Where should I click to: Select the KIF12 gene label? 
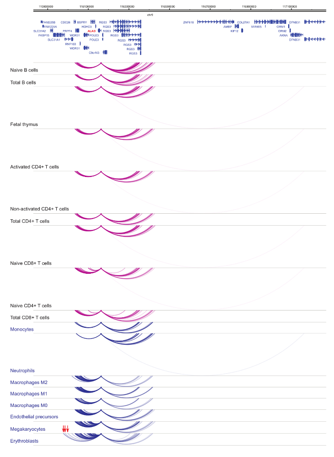click(x=234, y=31)
